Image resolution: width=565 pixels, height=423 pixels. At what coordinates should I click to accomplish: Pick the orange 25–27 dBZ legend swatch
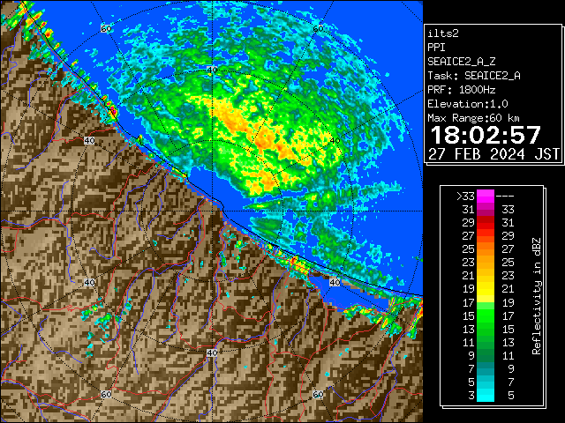(486, 249)
